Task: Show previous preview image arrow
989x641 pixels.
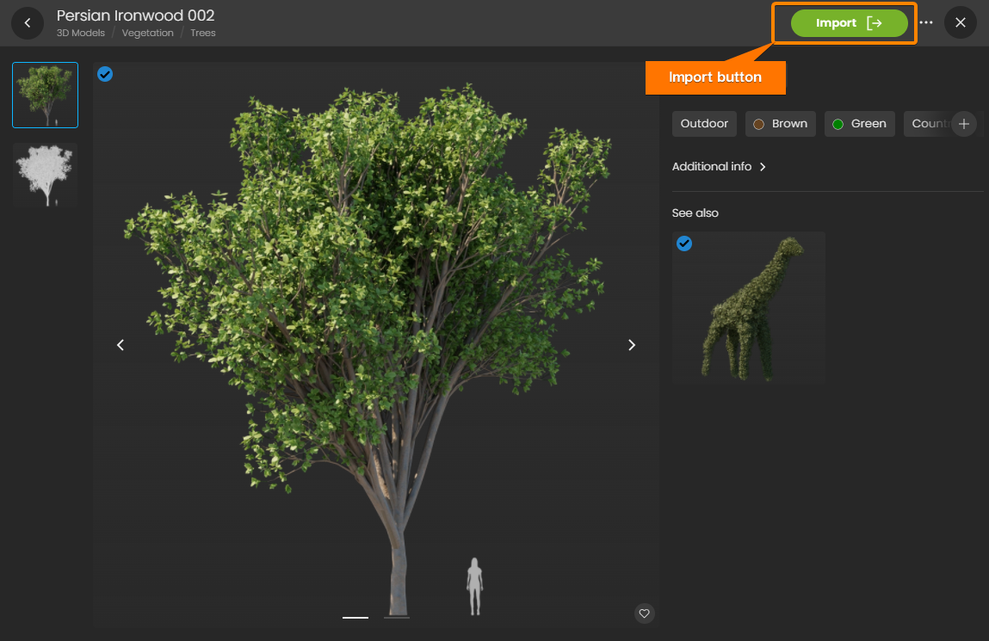Action: click(x=121, y=345)
